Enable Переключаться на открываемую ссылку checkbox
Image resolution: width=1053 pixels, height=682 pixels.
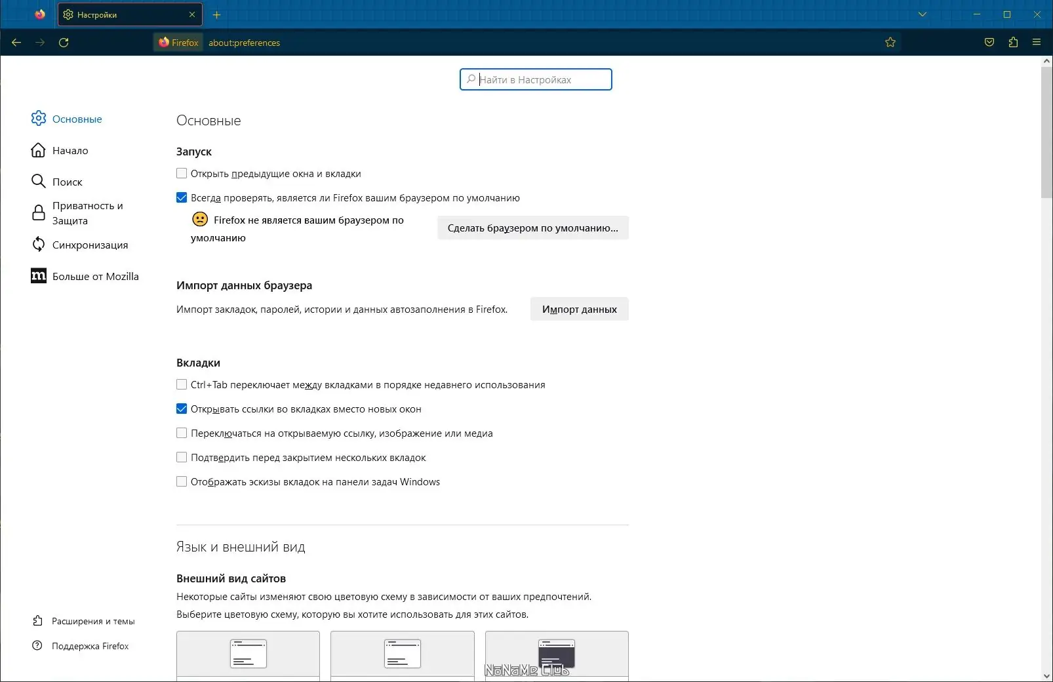(x=182, y=433)
